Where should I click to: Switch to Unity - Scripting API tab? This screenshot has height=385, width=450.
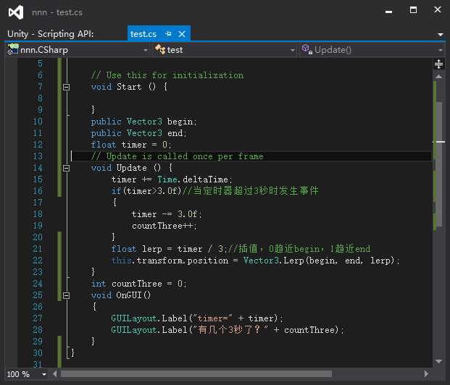point(51,34)
